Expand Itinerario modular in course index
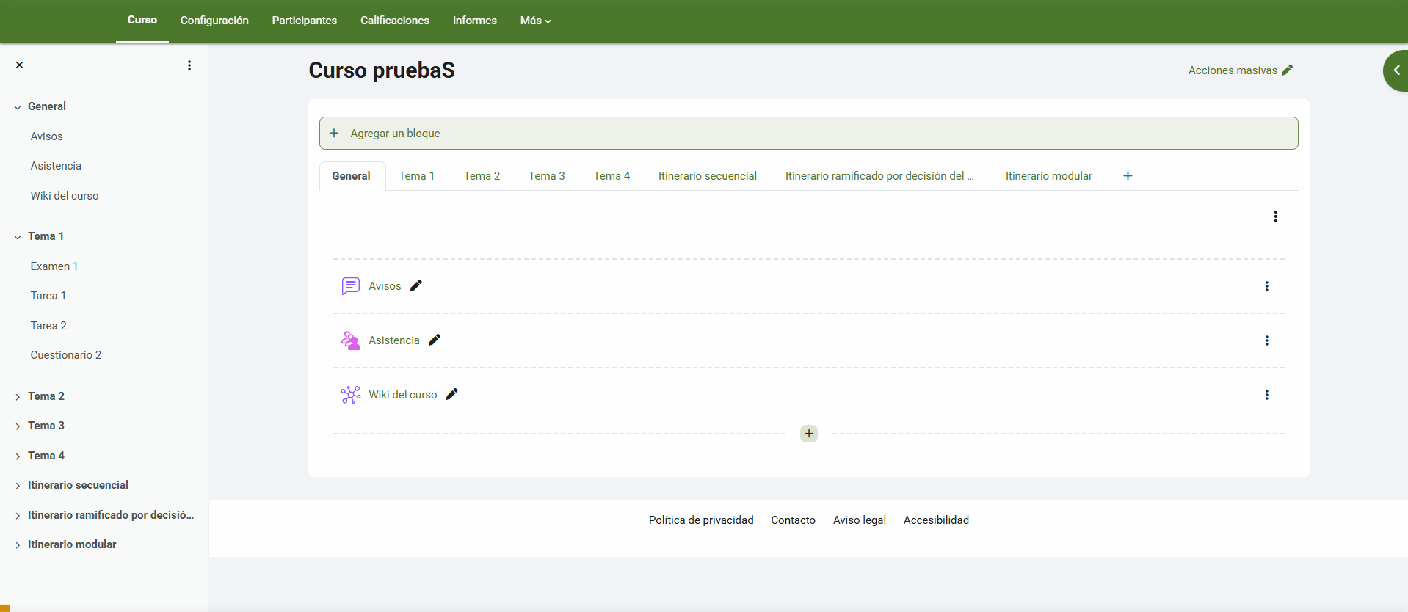This screenshot has width=1408, height=612. click(18, 545)
